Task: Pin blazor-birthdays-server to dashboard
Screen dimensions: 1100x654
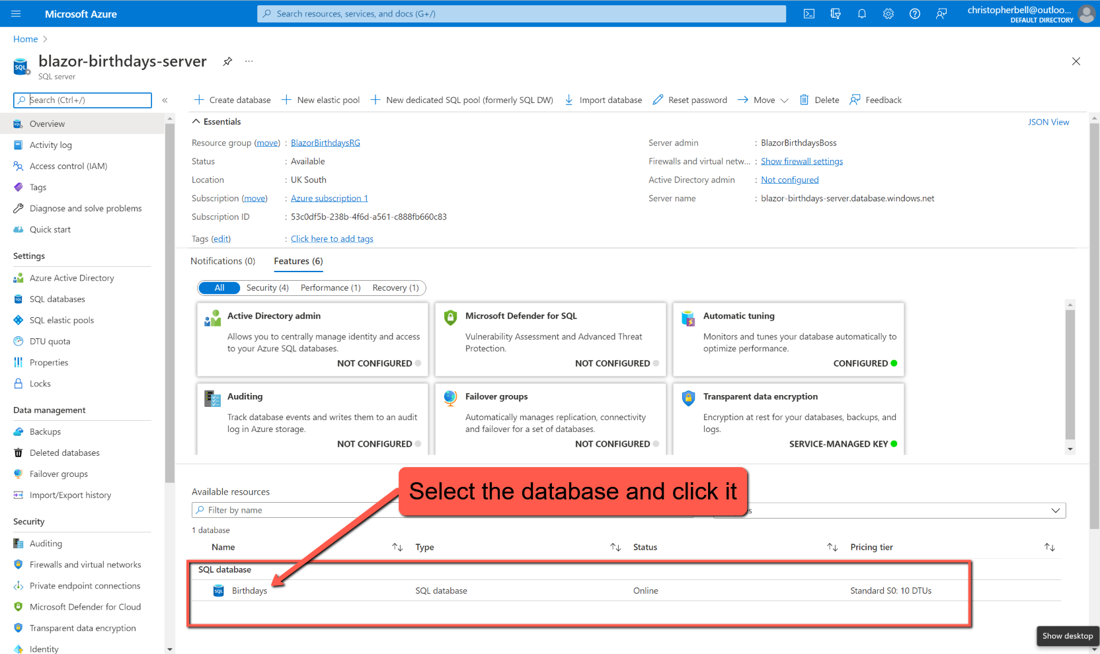Action: (x=227, y=61)
